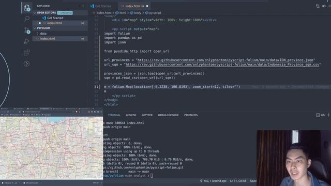Select Get Started in Open Editors list

click(60, 18)
